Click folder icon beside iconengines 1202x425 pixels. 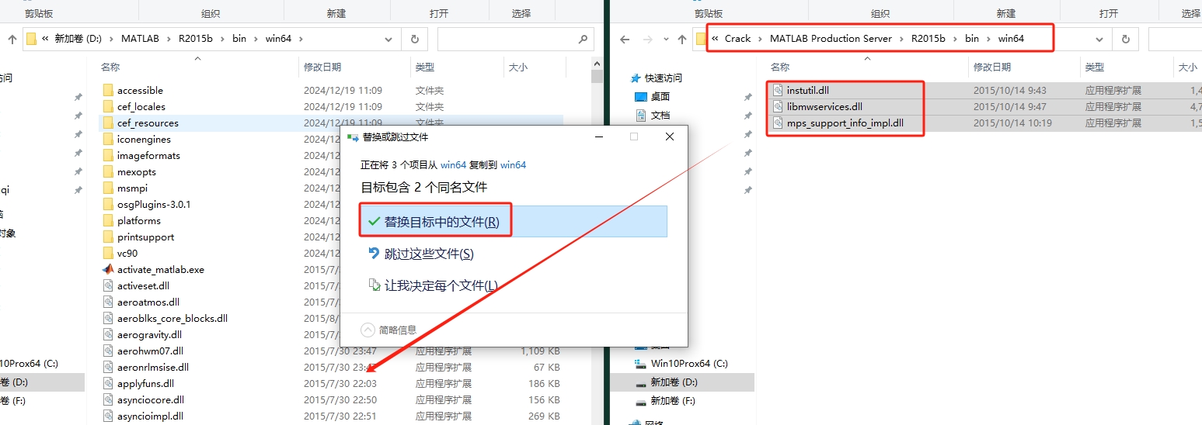[108, 139]
